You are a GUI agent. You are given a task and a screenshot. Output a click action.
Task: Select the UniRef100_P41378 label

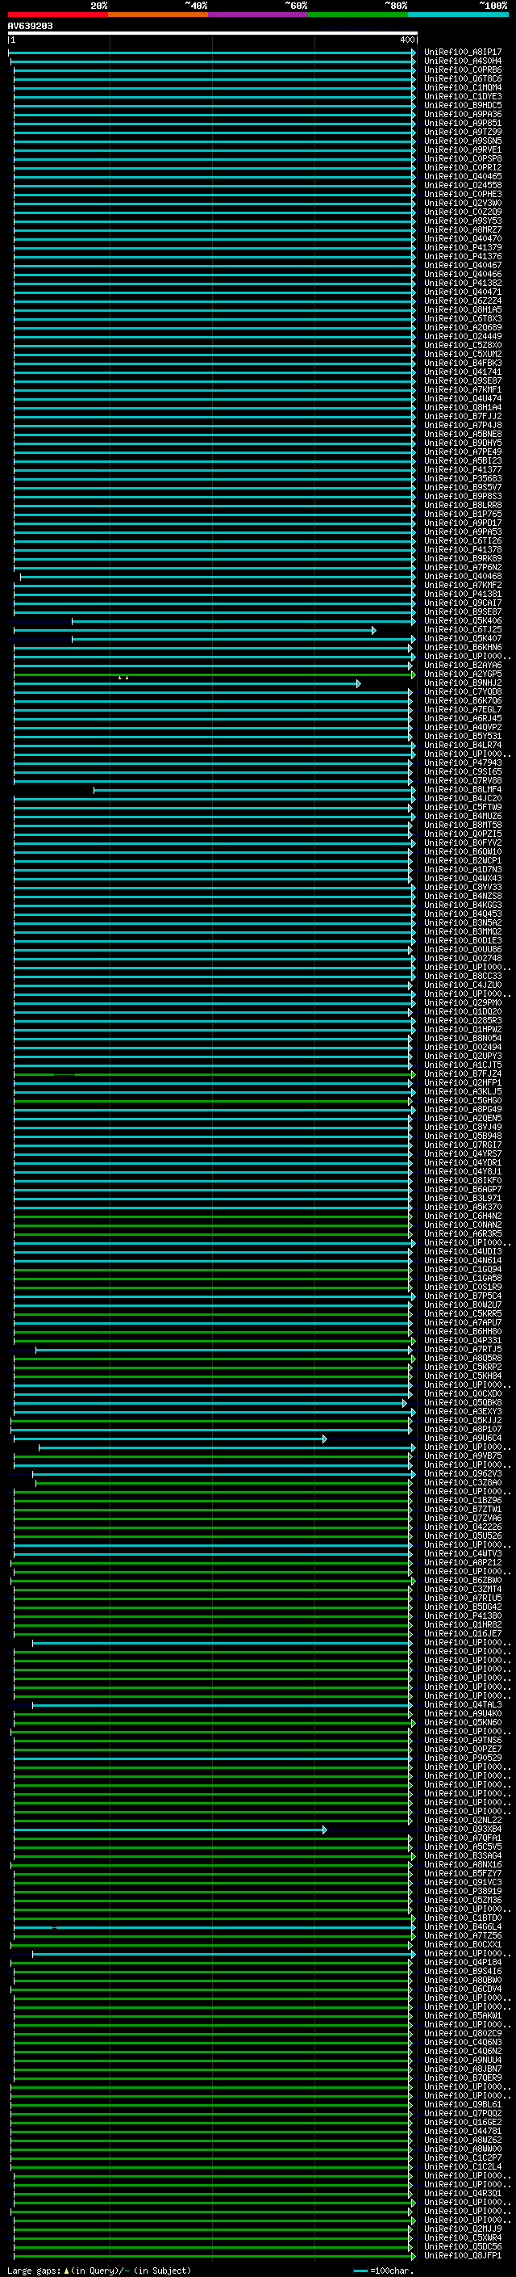tap(463, 550)
